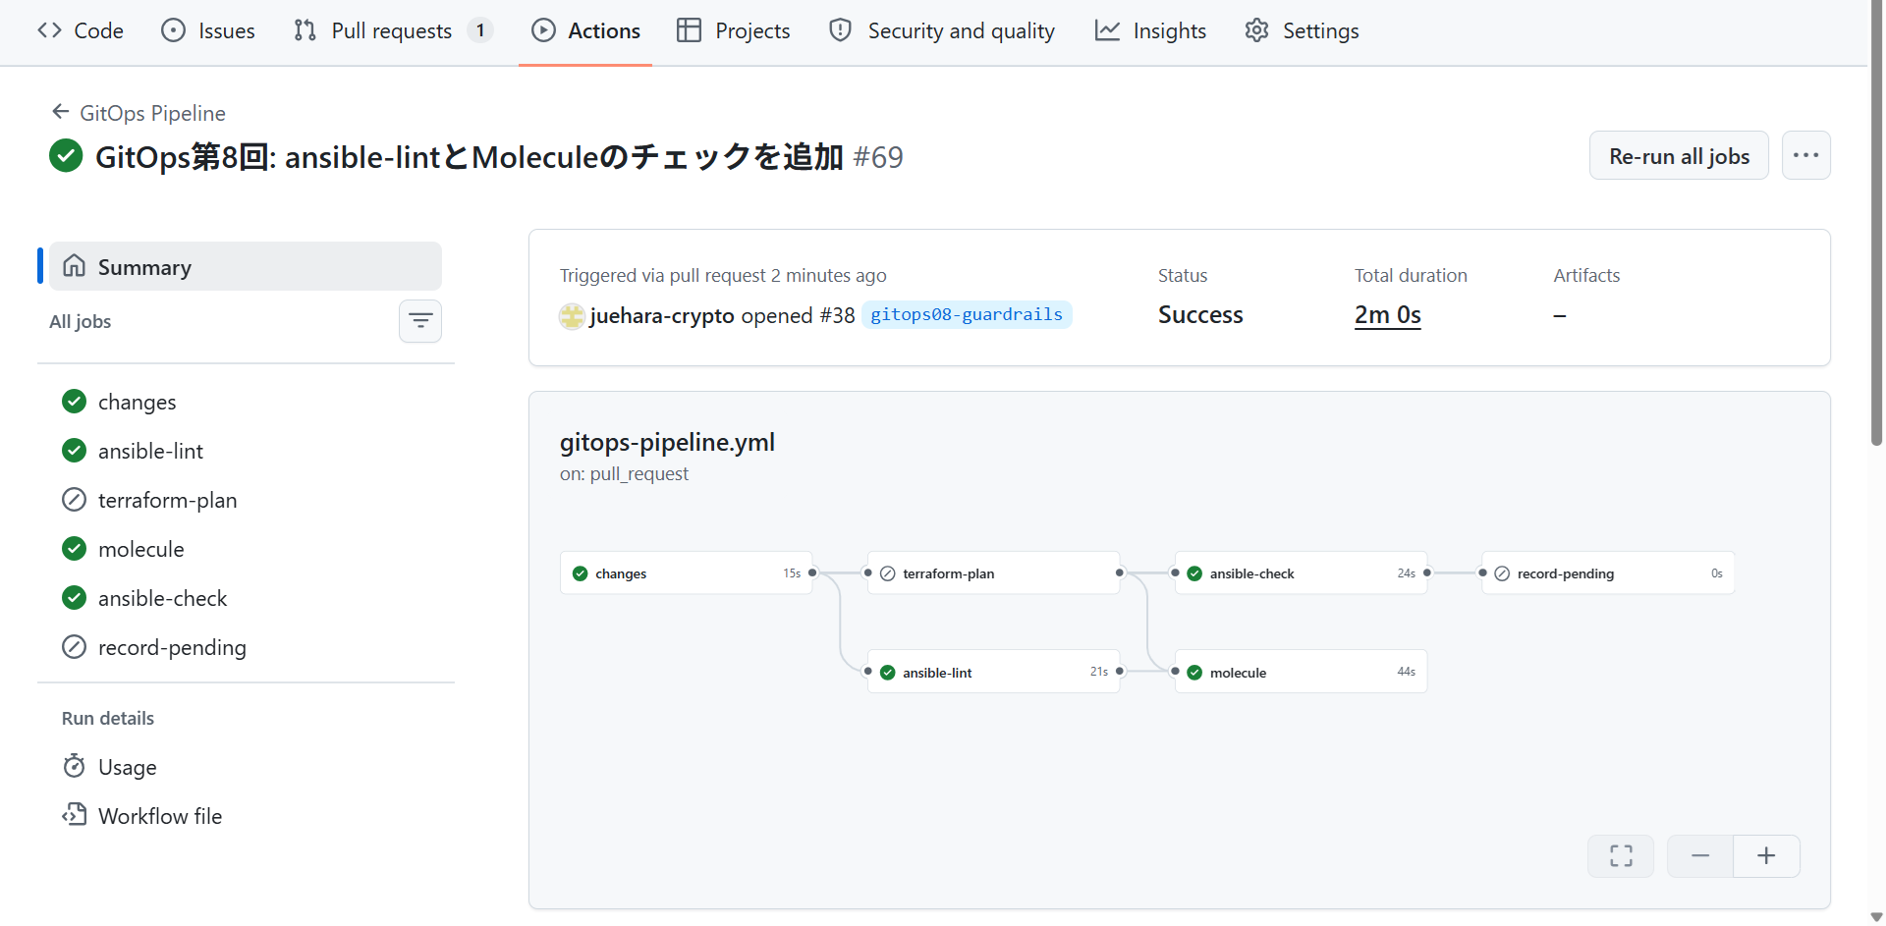Click the Usage stopwatch icon
1886x926 pixels.
[74, 766]
